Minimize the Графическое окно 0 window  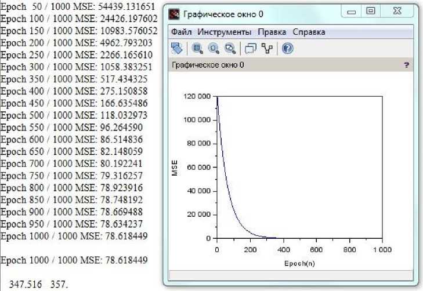351,12
